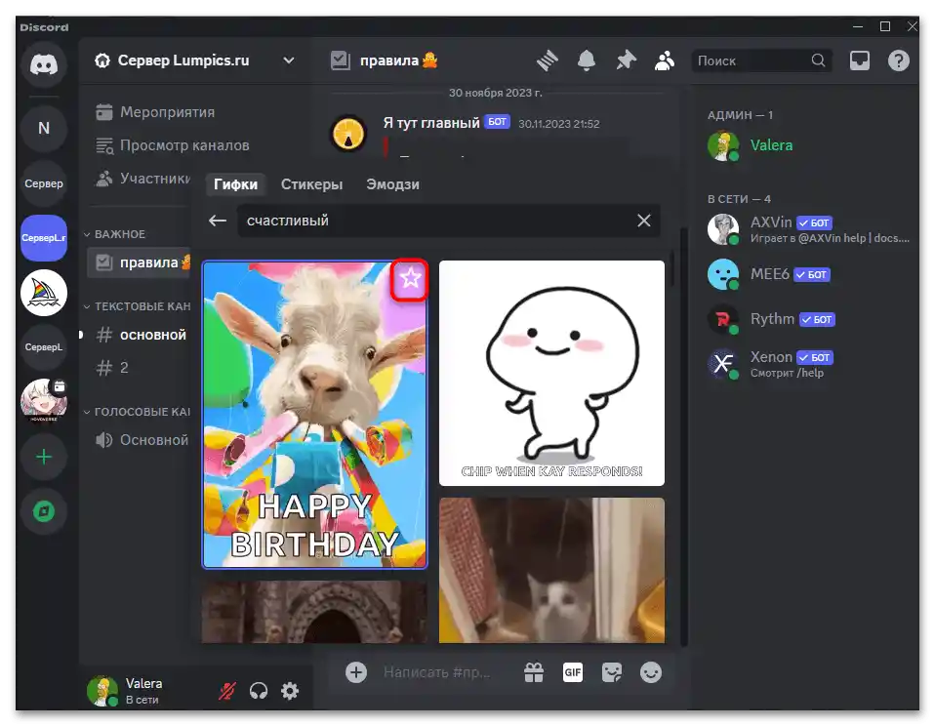
Task: Join Основной voice channel
Action: (x=140, y=440)
